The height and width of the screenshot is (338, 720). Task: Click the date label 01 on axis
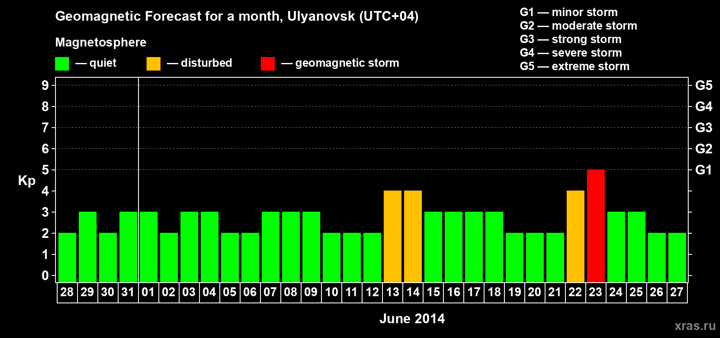coord(148,292)
